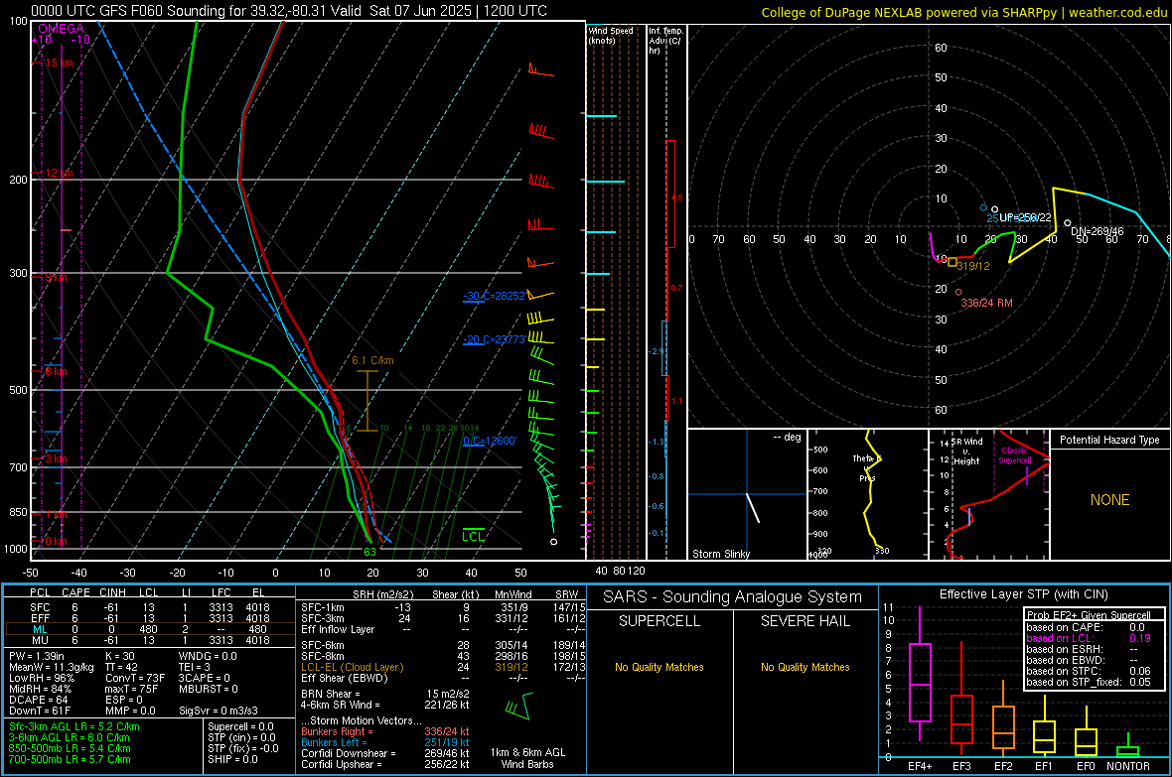This screenshot has height=777, width=1172.
Task: Click the ConvT = 73F value
Action: pyautogui.click(x=134, y=678)
